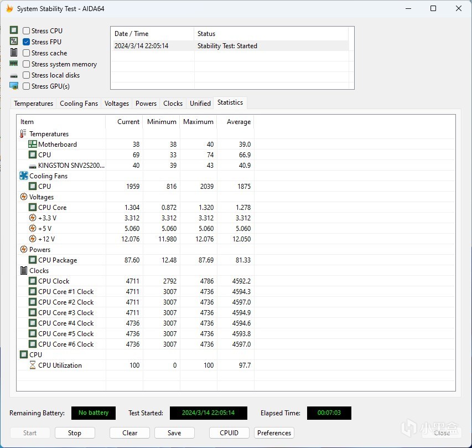Screen dimensions: 472x448
Task: Click the Cooling Fans icon in statistics list
Action: (23, 176)
